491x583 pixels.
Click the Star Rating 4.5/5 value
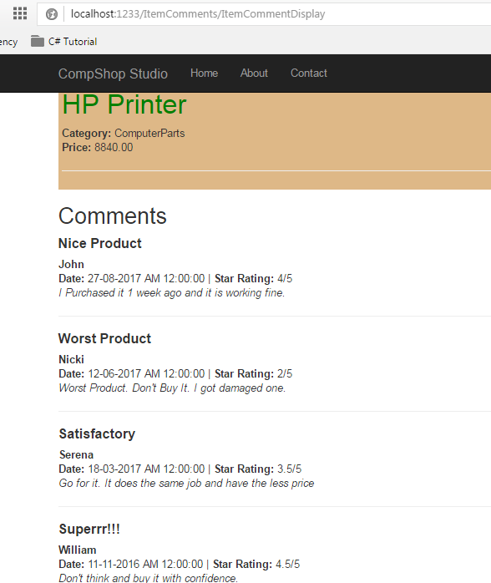click(287, 564)
